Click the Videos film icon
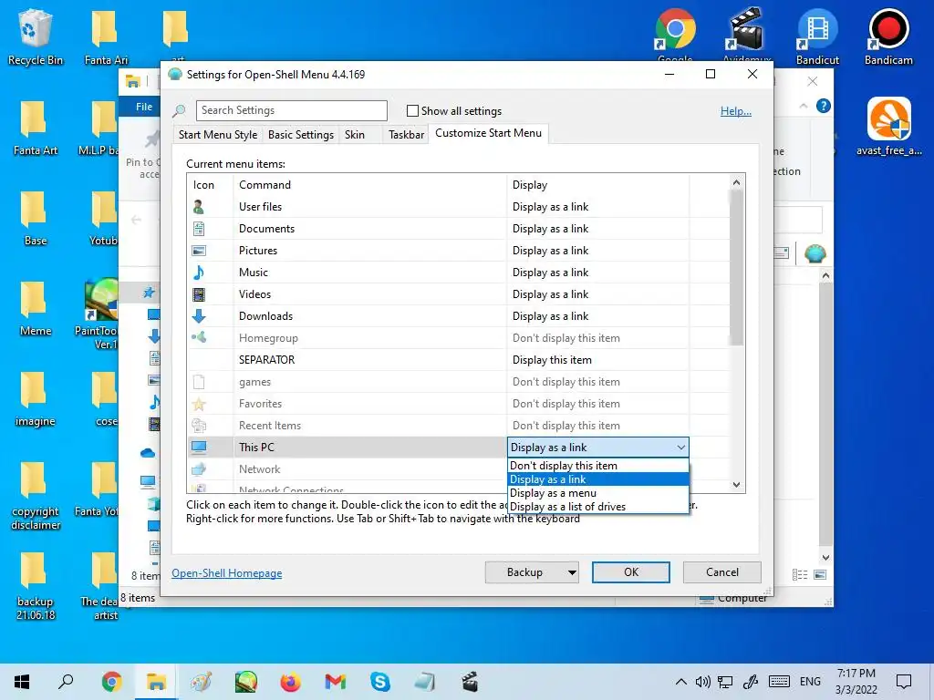Viewport: 934px width, 700px height. [x=198, y=294]
